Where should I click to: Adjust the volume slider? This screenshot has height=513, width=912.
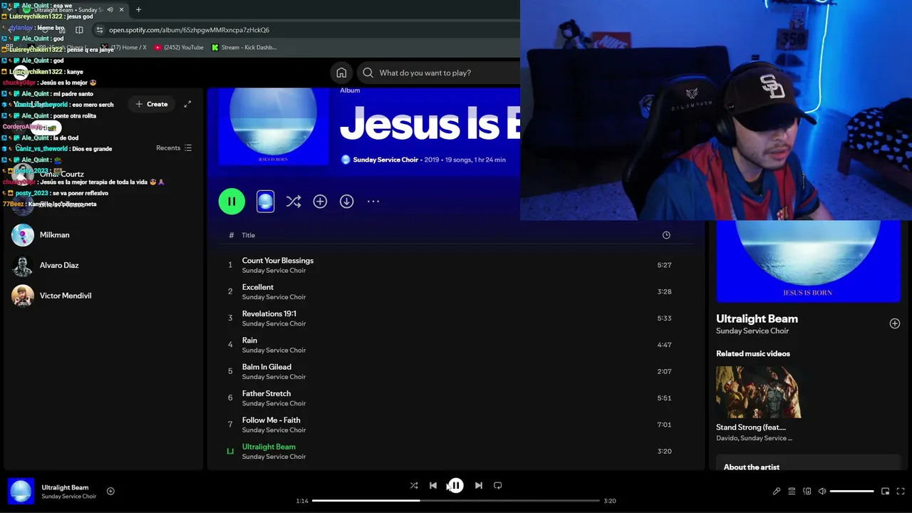click(x=852, y=491)
